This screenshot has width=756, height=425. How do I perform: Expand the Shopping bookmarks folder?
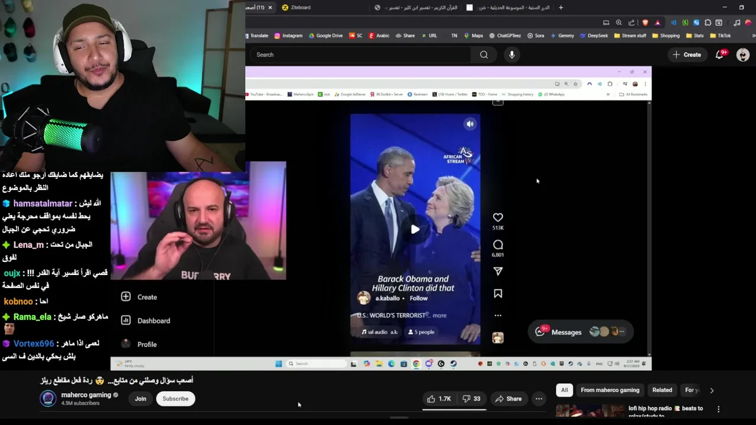pos(666,35)
